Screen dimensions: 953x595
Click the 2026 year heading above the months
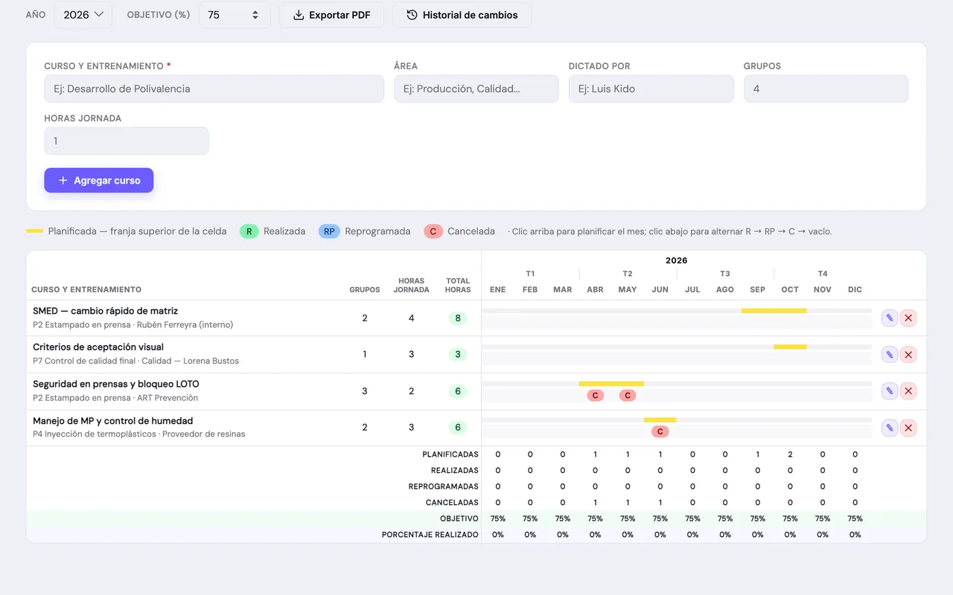[676, 260]
